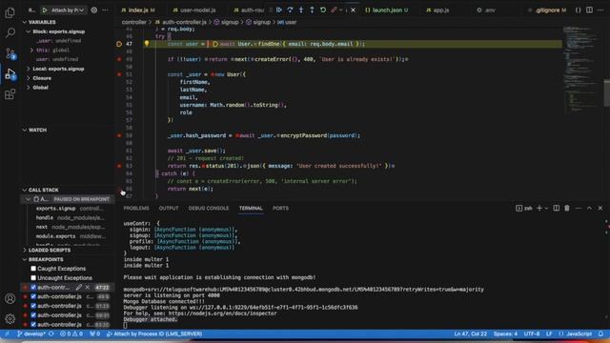Open the notifications bell in status bar
Screen dimensions: 610x343
600,333
